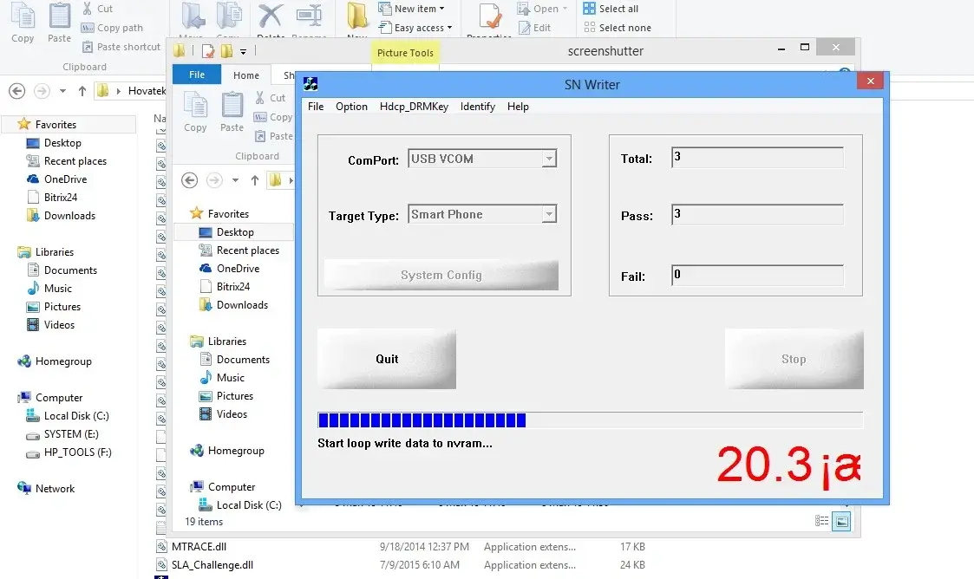Screen dimensions: 974x579
Task: Click the New folder icon on the ribbon
Action: tap(356, 16)
